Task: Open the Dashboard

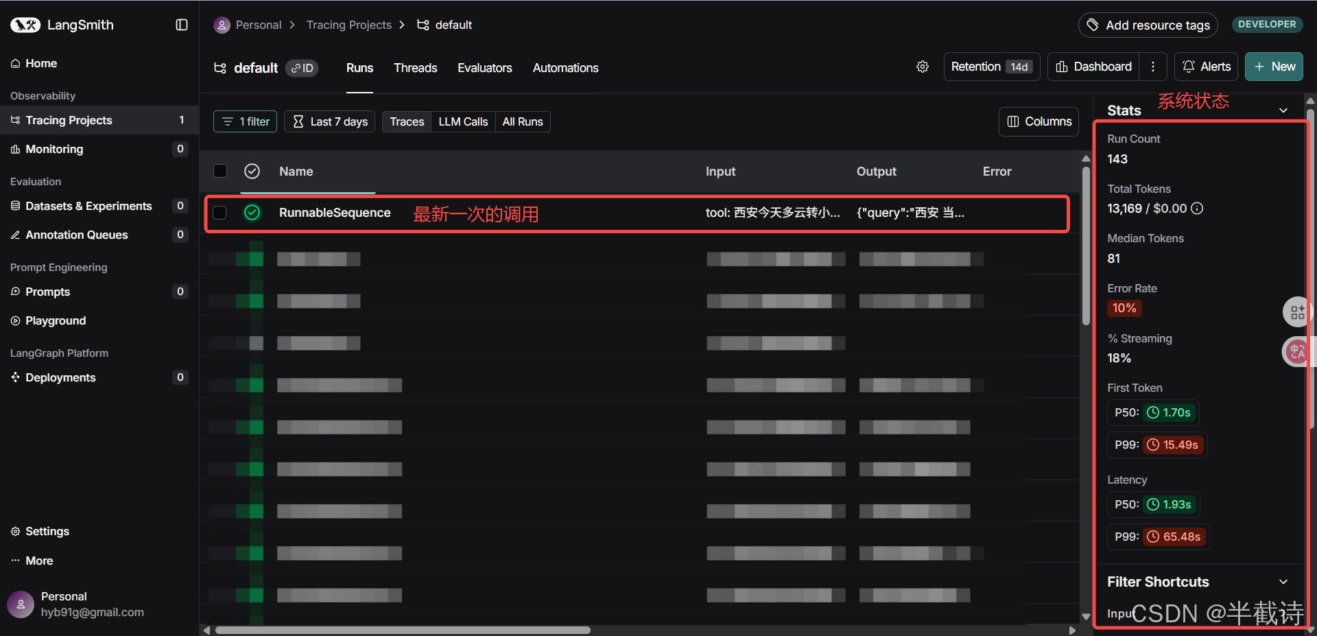Action: (x=1093, y=67)
